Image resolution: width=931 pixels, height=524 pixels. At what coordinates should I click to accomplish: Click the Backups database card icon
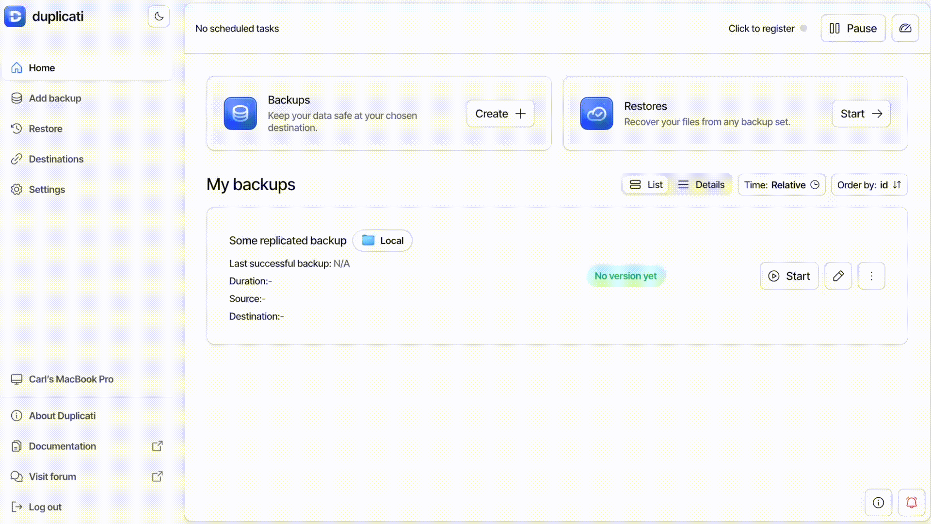241,114
